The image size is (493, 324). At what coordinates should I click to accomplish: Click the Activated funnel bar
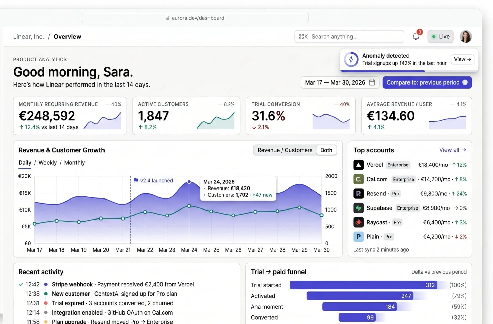360,296
